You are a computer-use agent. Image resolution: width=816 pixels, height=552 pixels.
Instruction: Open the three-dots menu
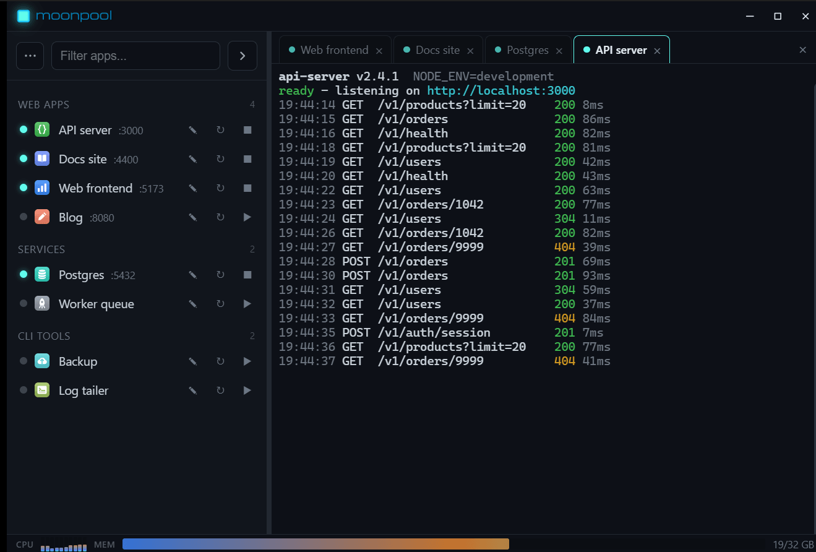(x=30, y=56)
